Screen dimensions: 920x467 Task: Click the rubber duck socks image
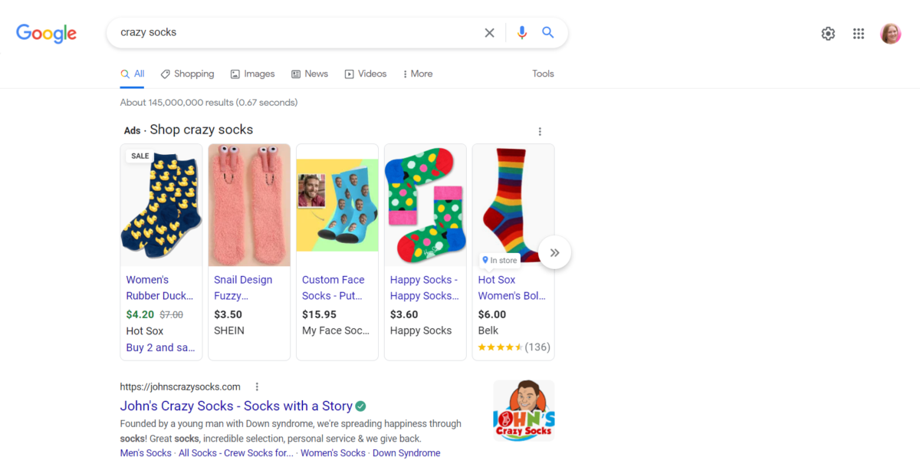pos(161,205)
